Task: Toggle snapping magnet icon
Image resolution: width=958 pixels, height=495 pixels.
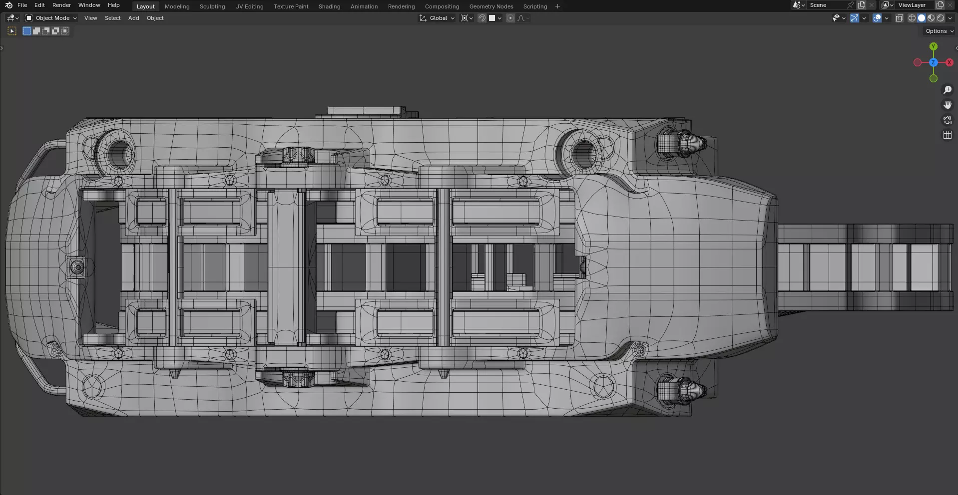Action: coord(482,18)
